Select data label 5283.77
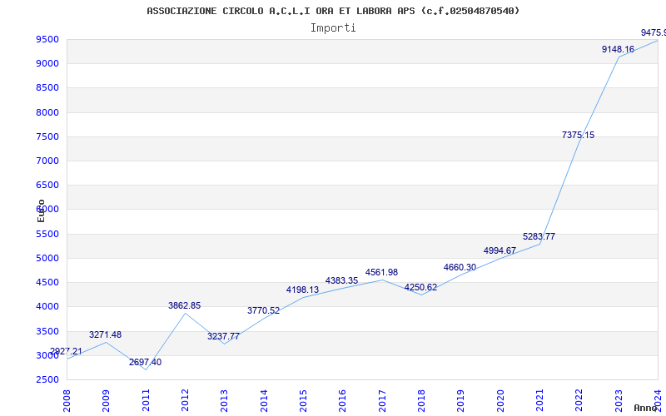The width and height of the screenshot is (666, 416). pos(539,237)
